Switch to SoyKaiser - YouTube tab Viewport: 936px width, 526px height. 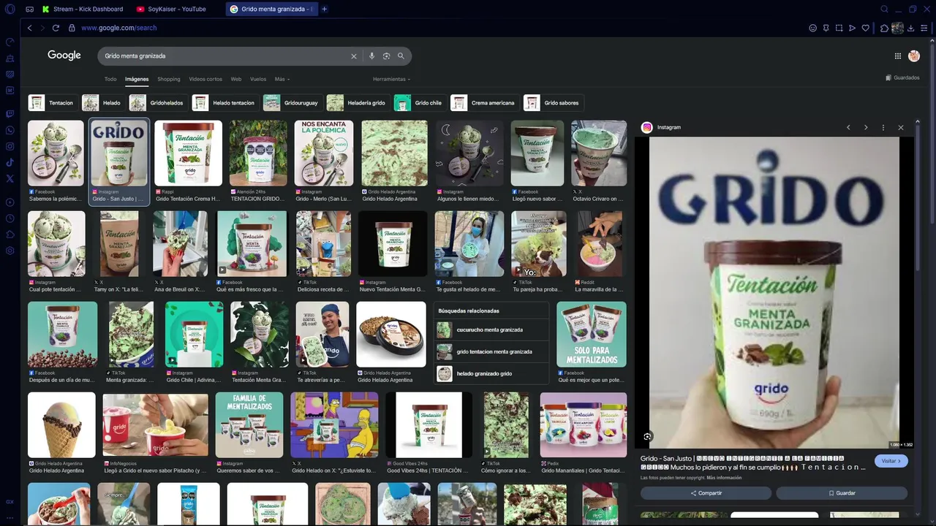coord(172,9)
